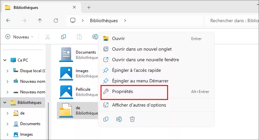Select the Pellicule library icon
Image resolution: width=259 pixels, height=140 pixels.
[x=66, y=92]
